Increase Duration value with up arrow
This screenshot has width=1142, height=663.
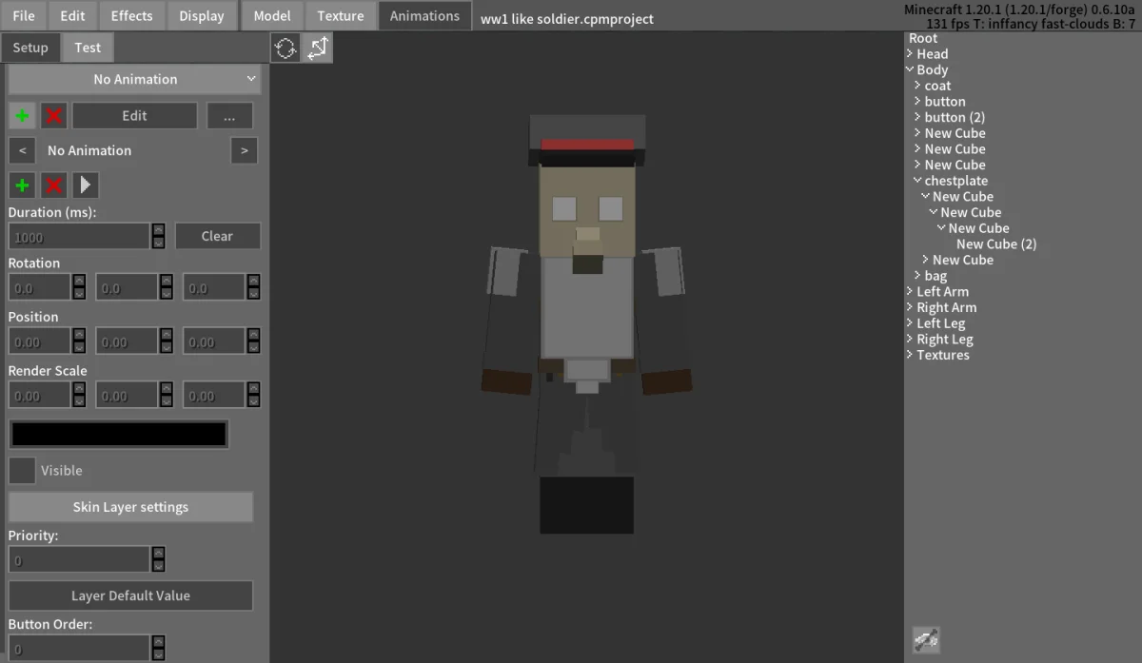tap(158, 230)
